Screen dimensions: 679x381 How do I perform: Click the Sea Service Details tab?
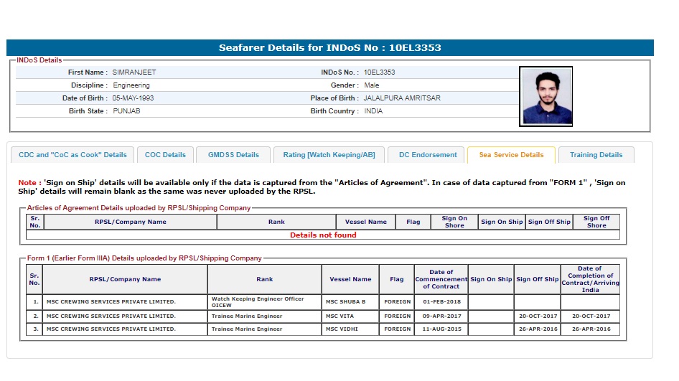tap(511, 155)
